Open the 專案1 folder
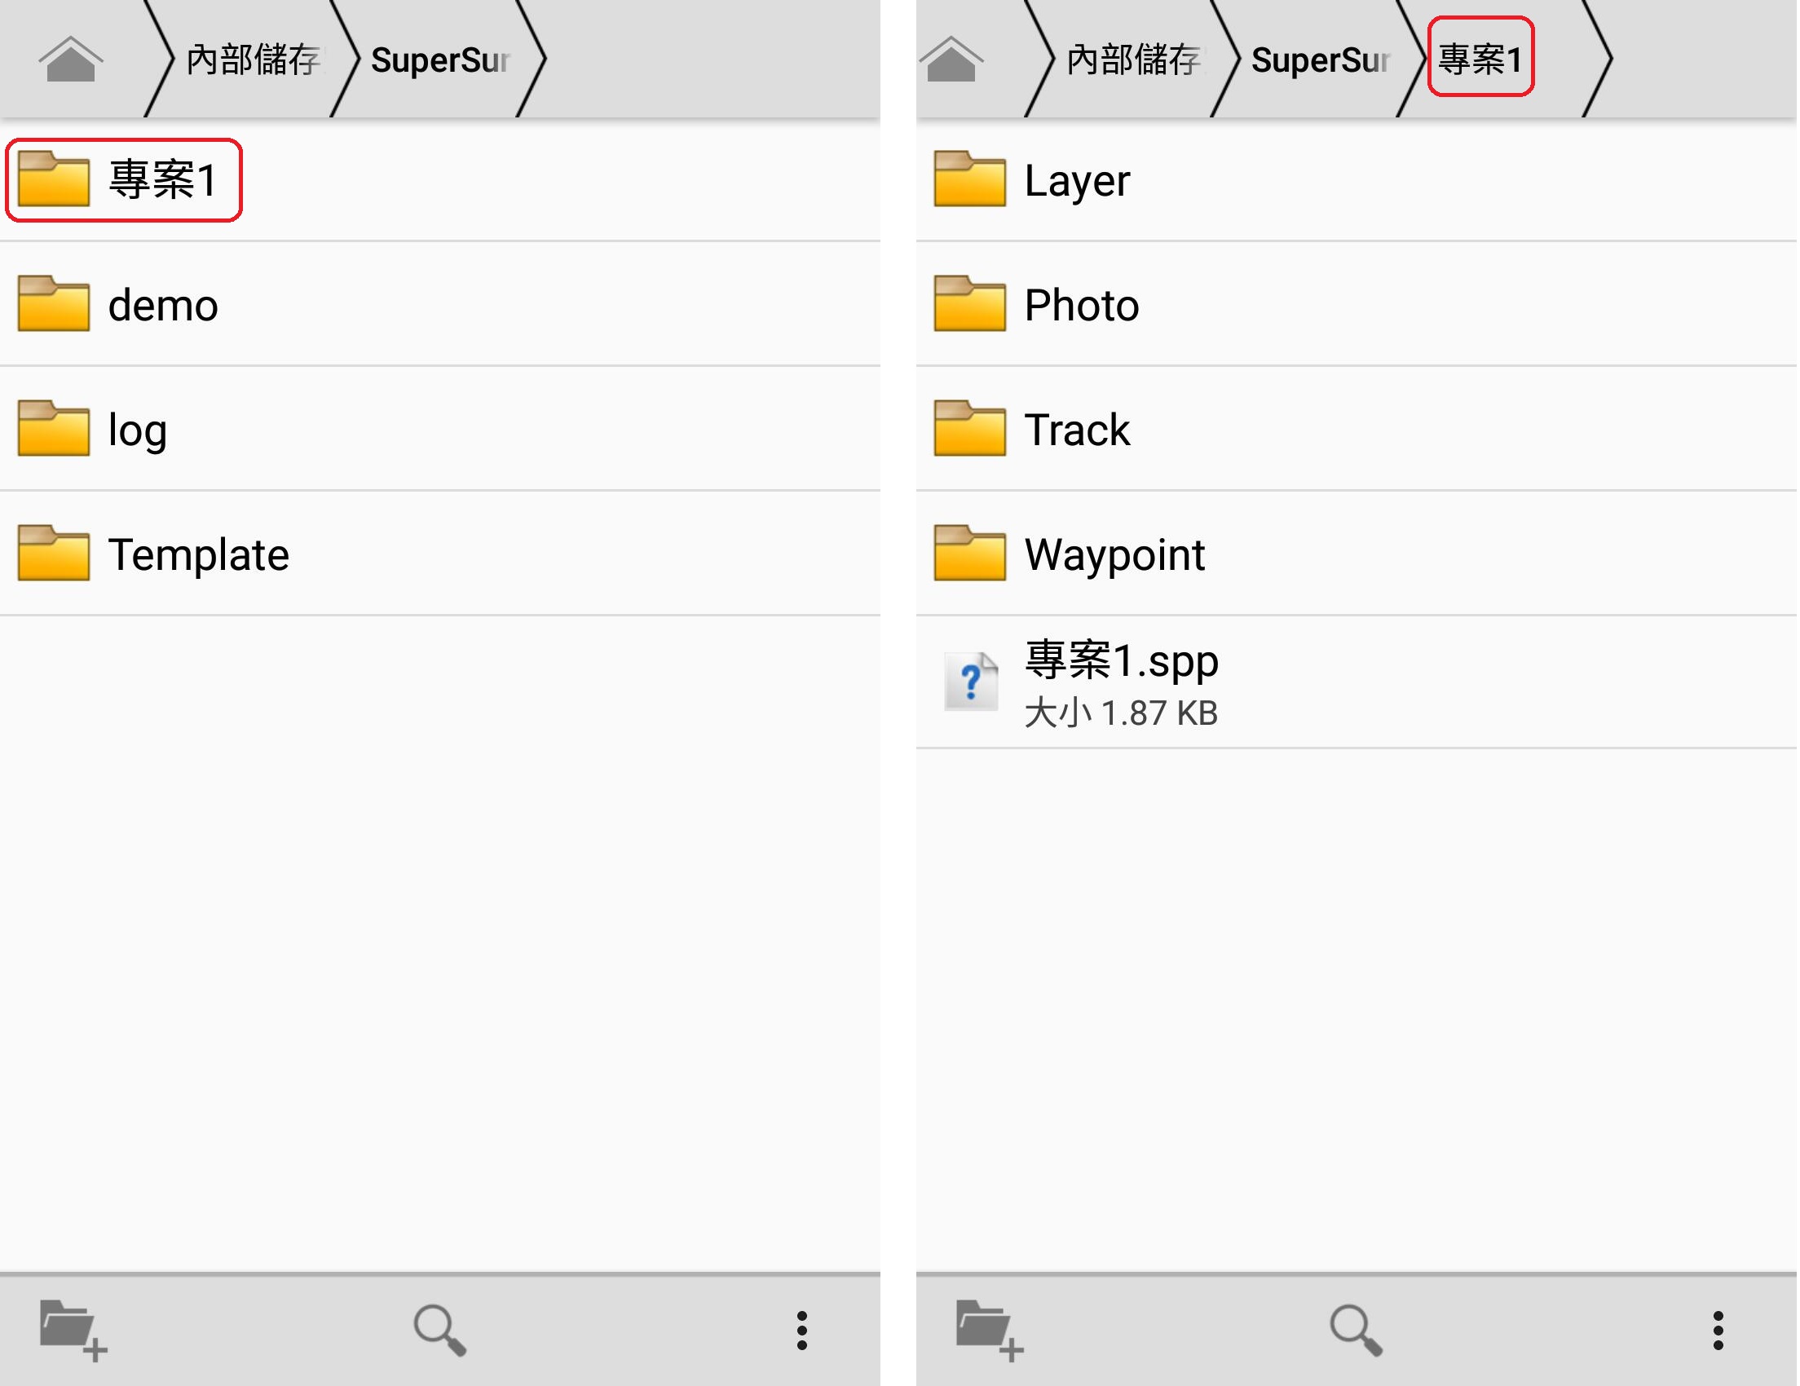The image size is (1800, 1386). [x=441, y=180]
